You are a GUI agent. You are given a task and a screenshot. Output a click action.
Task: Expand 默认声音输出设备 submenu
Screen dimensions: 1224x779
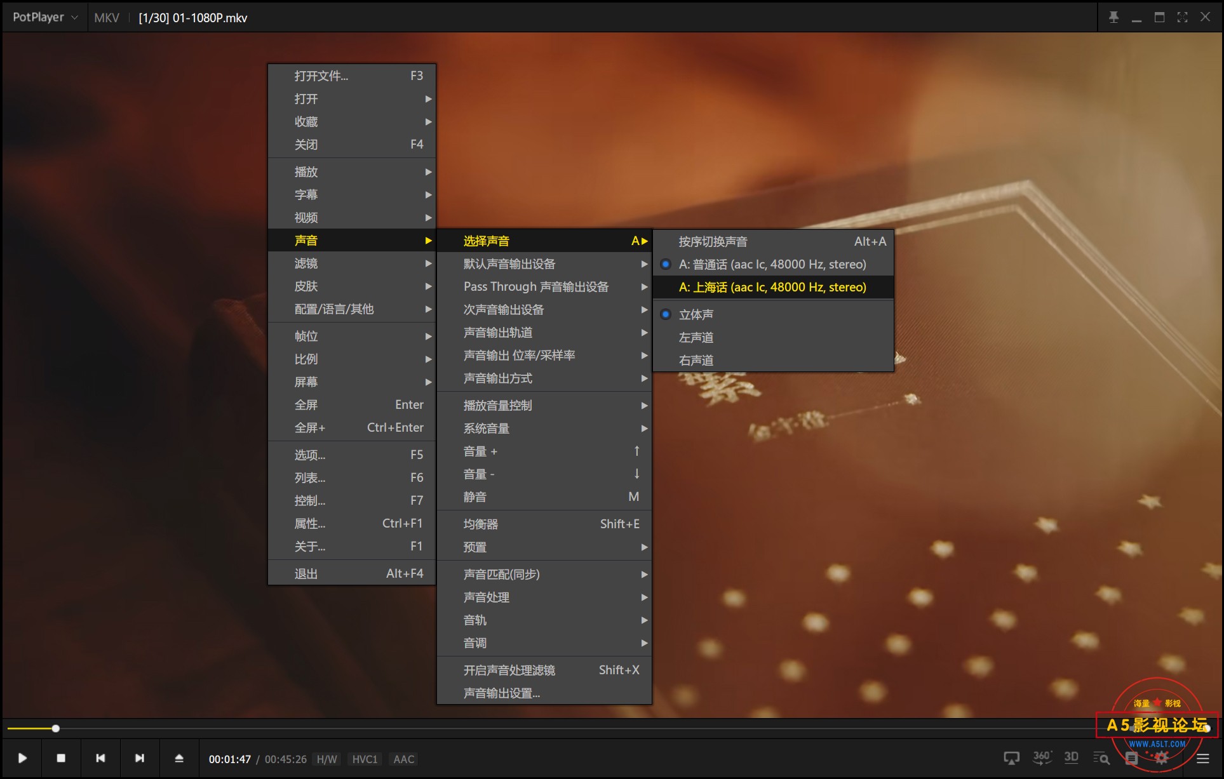pos(544,263)
